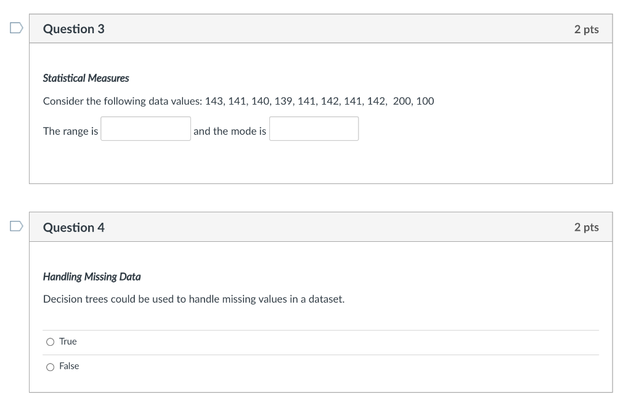Select the False radio button
Screen dimensions: 631x408
click(50, 367)
